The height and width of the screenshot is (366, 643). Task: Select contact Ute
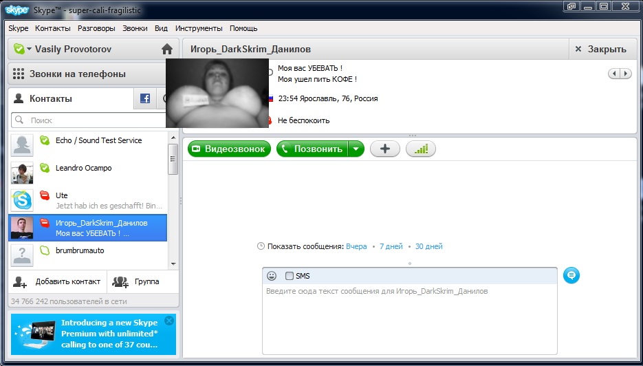coord(88,200)
